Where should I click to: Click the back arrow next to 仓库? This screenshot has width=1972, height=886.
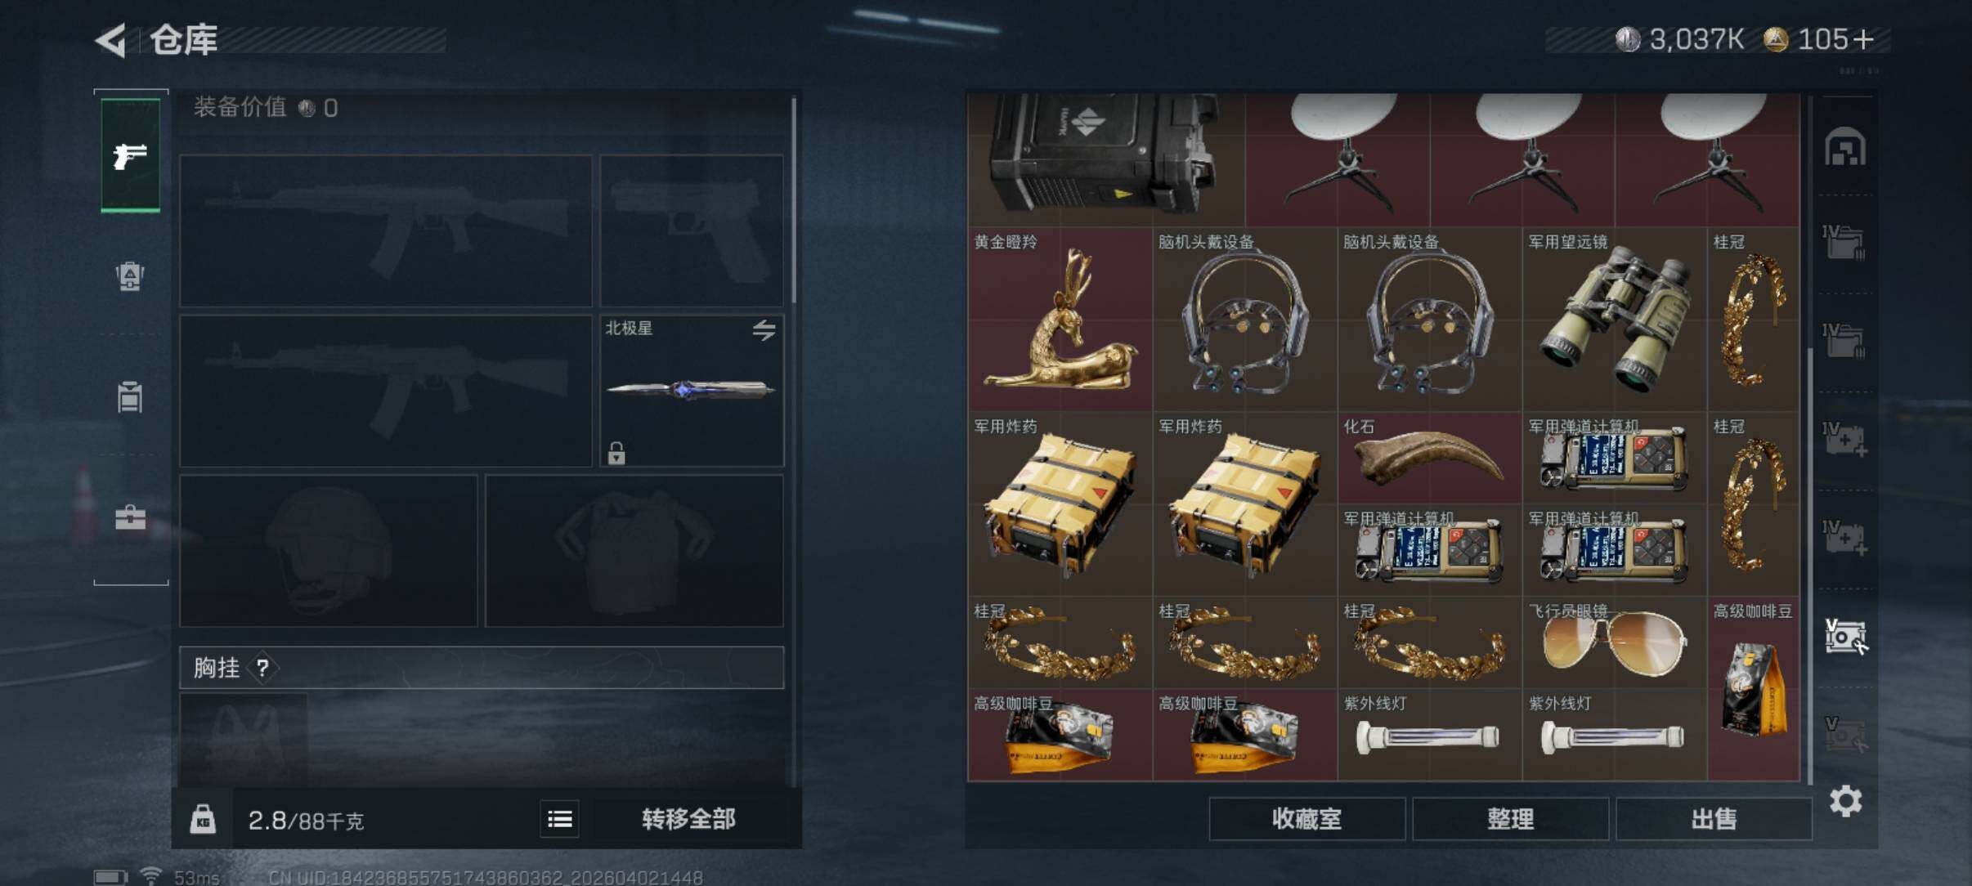[x=113, y=39]
